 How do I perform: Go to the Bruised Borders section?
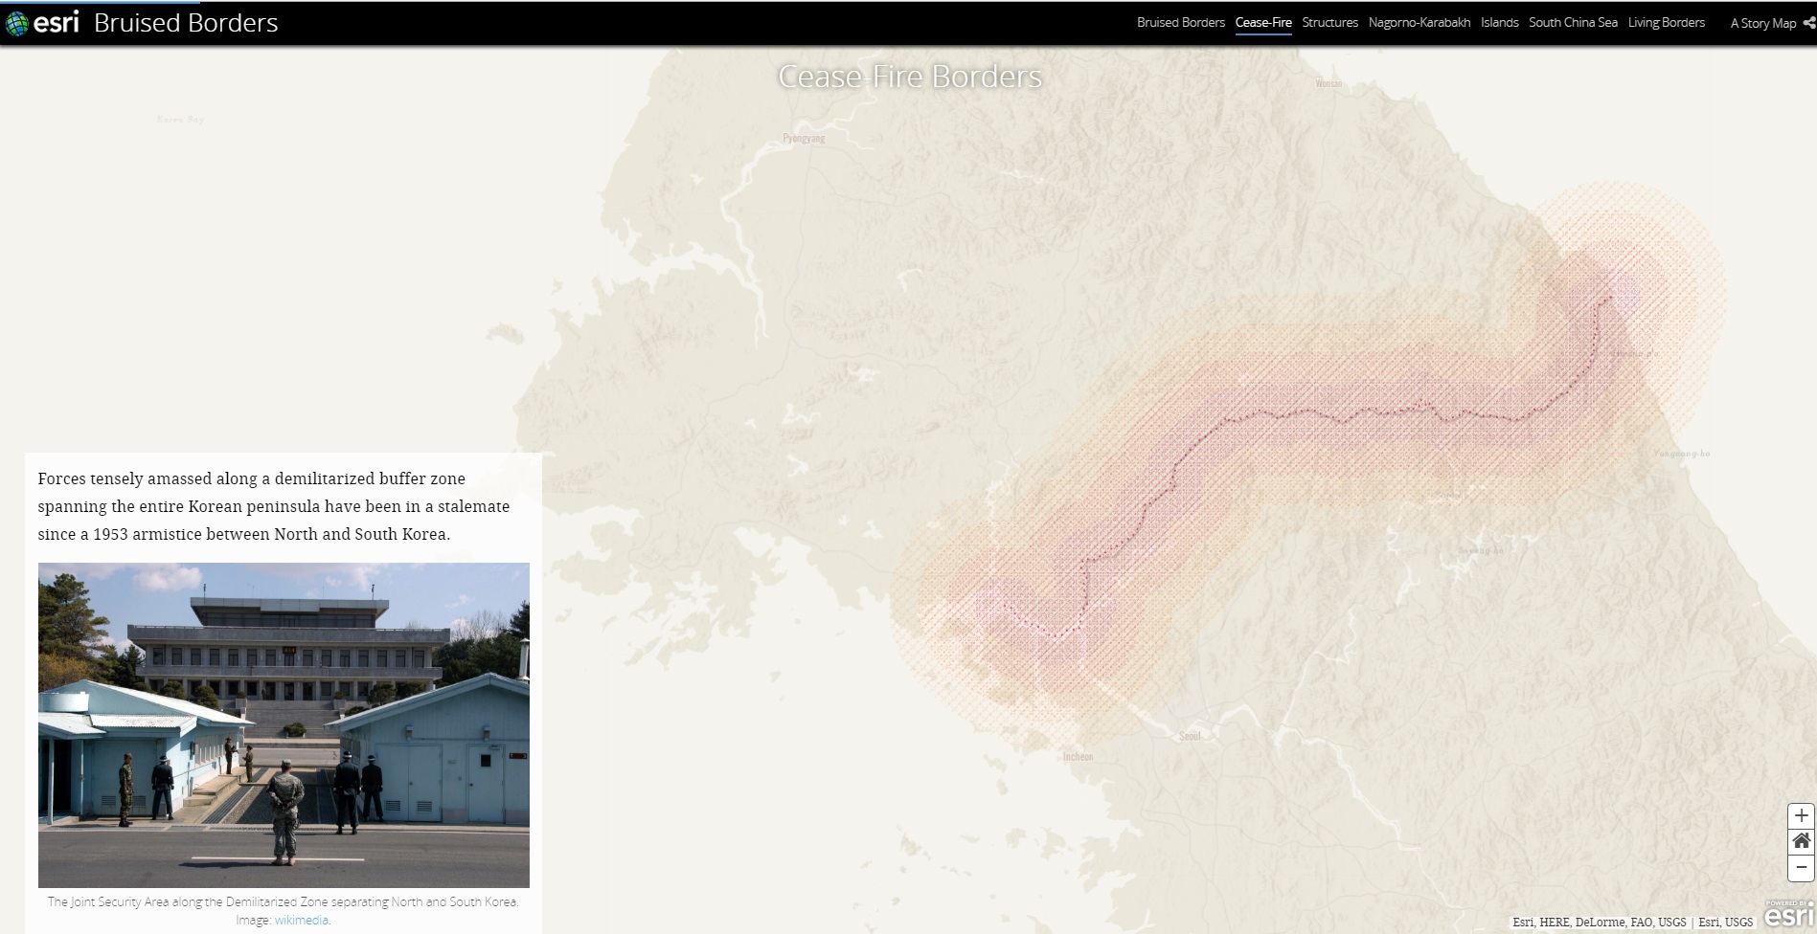(1180, 23)
